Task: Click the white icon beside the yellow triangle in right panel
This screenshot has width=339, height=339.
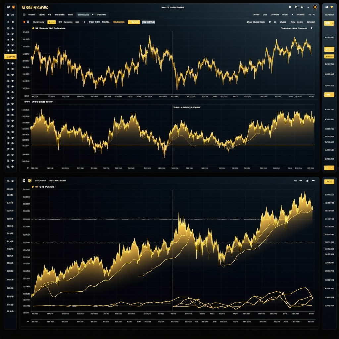Action: coord(327,7)
